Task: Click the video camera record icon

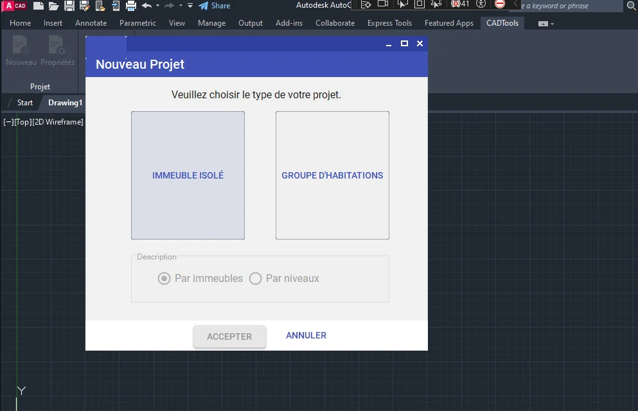Action: click(383, 4)
